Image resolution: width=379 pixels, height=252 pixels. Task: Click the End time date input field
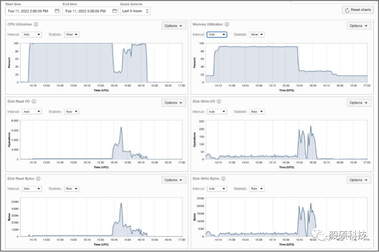(x=91, y=11)
